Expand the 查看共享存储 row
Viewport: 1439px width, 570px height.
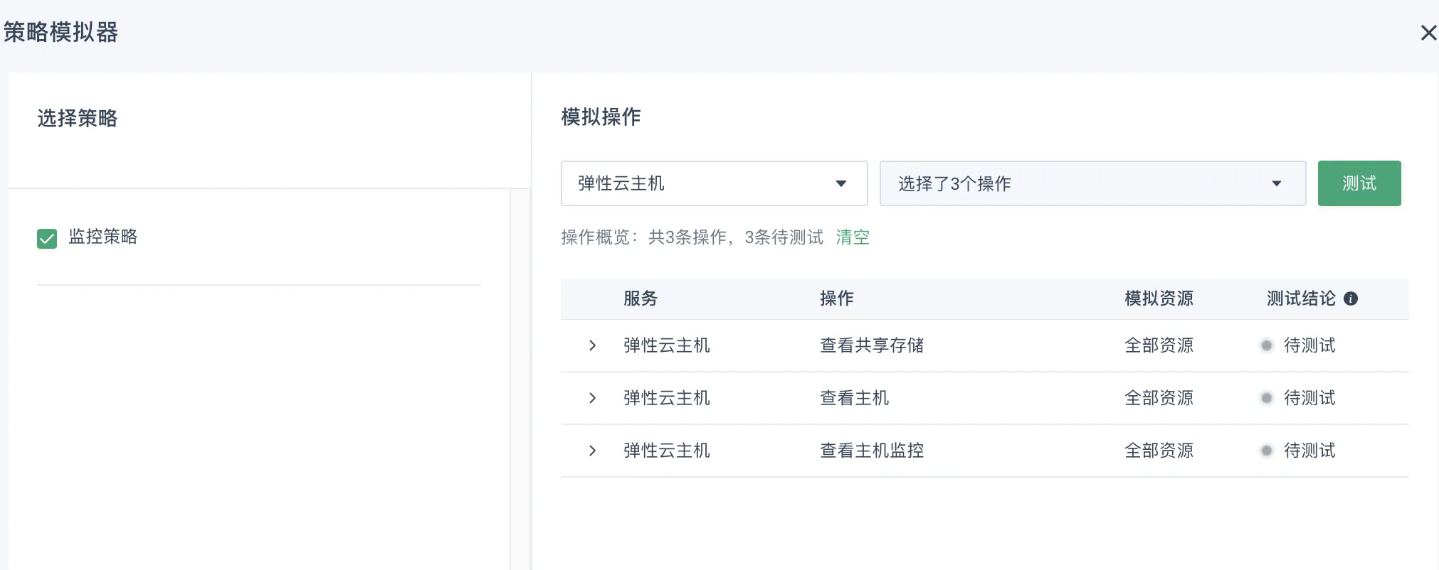tap(592, 346)
